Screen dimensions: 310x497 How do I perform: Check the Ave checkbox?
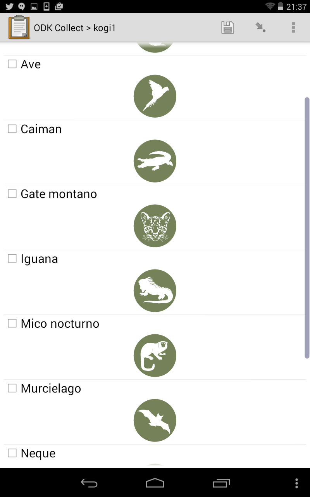pos(12,64)
